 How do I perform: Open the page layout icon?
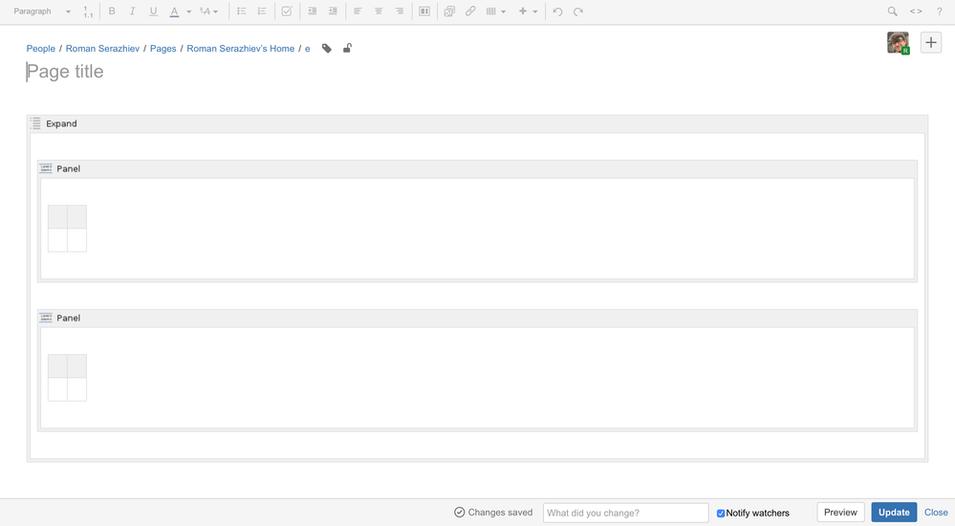tap(424, 11)
